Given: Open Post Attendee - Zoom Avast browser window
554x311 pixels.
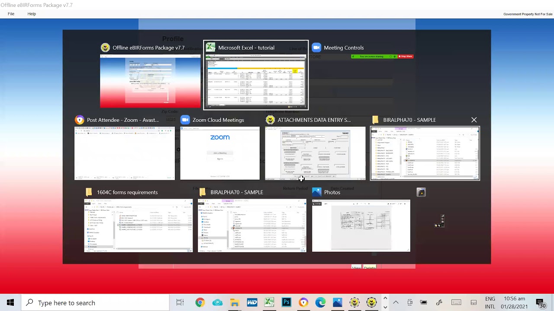Looking at the screenshot, I should 125,153.
